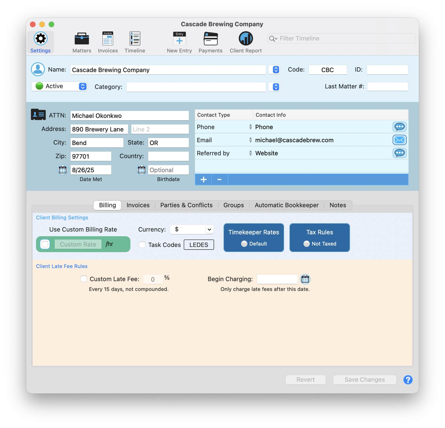Click the State field containing OR
The height and width of the screenshot is (428, 445).
pyautogui.click(x=168, y=143)
